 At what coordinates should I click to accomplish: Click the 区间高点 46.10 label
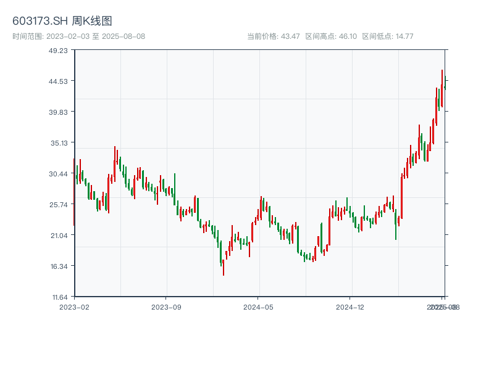tap(331, 36)
